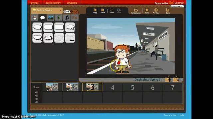Toggle the first sound track speaker
Image resolution: width=213 pixels, height=119 pixels.
[x=36, y=93]
